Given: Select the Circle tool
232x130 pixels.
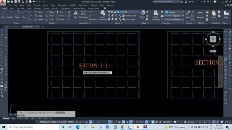Looking at the screenshot, I should pos(17,14).
